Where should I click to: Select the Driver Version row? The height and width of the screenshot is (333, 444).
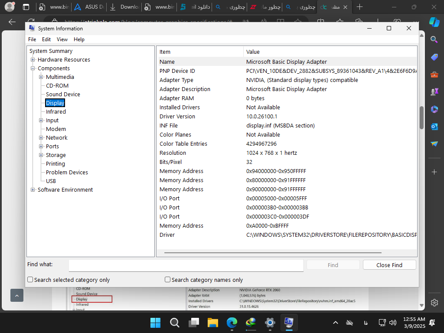click(x=287, y=116)
